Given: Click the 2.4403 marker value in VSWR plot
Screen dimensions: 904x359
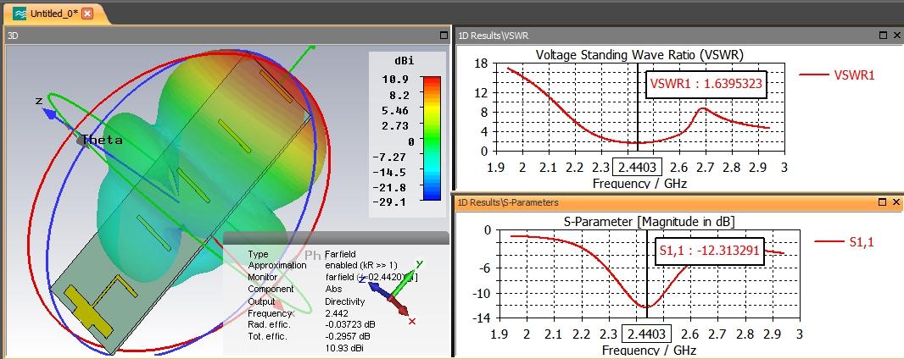Looking at the screenshot, I should coord(638,168).
